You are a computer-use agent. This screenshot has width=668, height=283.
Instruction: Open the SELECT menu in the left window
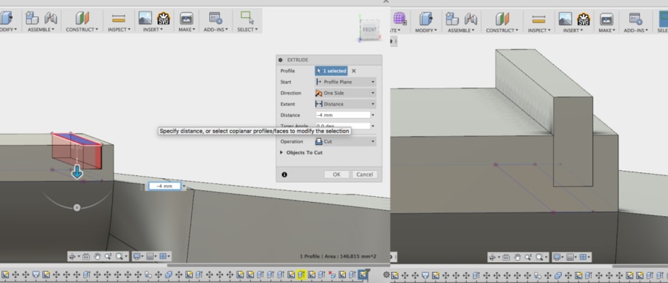point(247,29)
